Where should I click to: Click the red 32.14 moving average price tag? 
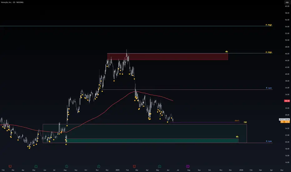[287, 101]
